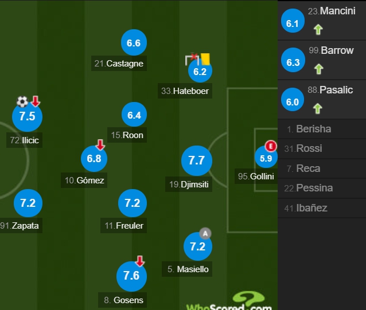
Task: Select the 11.Freuler player label
Action: point(124,226)
